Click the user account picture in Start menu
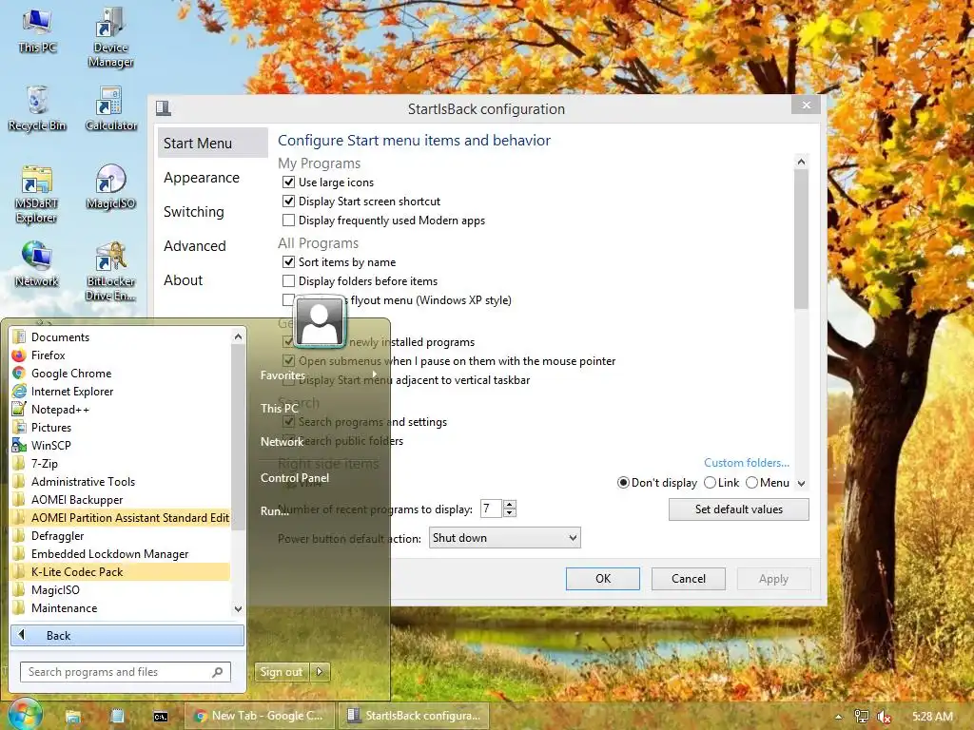 pyautogui.click(x=320, y=321)
